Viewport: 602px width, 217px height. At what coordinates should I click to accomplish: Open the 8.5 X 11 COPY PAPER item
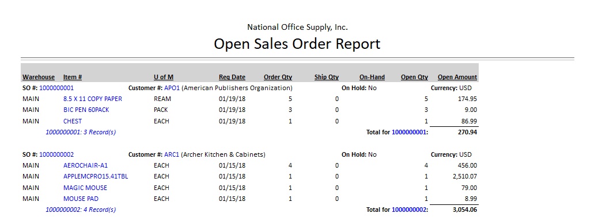(93, 99)
